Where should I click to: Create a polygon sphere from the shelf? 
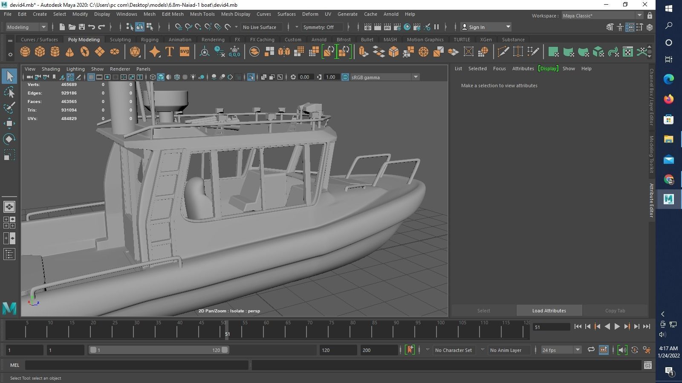(x=25, y=52)
